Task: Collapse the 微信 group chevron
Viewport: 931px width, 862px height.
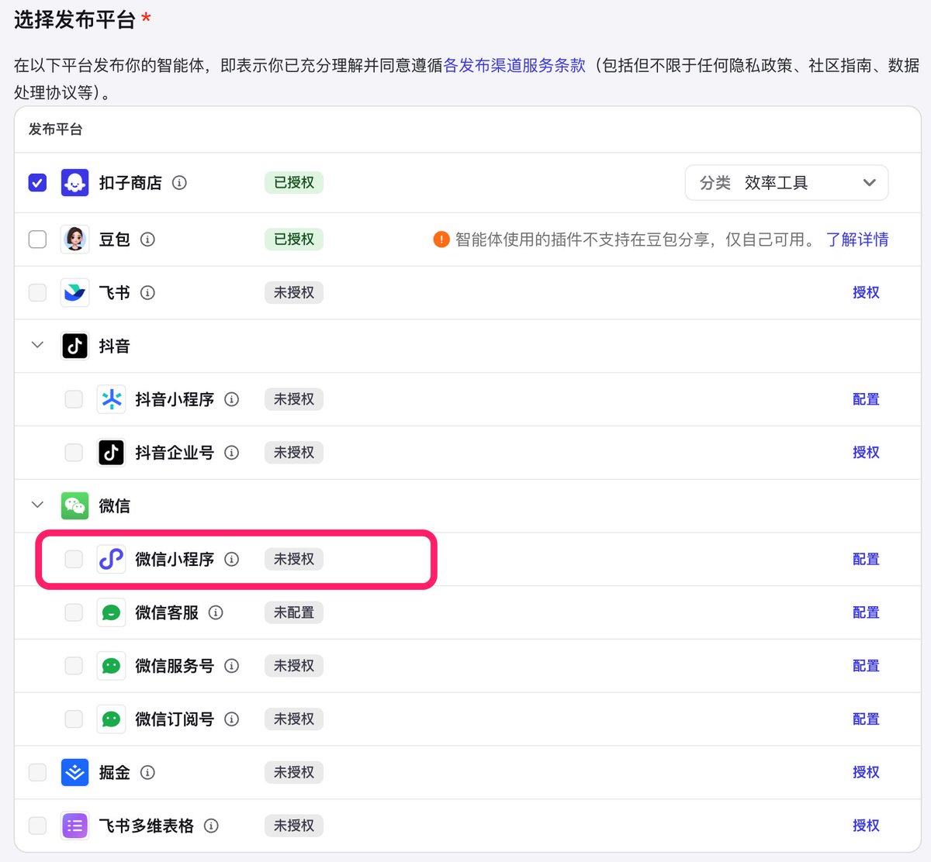Action: pyautogui.click(x=37, y=505)
